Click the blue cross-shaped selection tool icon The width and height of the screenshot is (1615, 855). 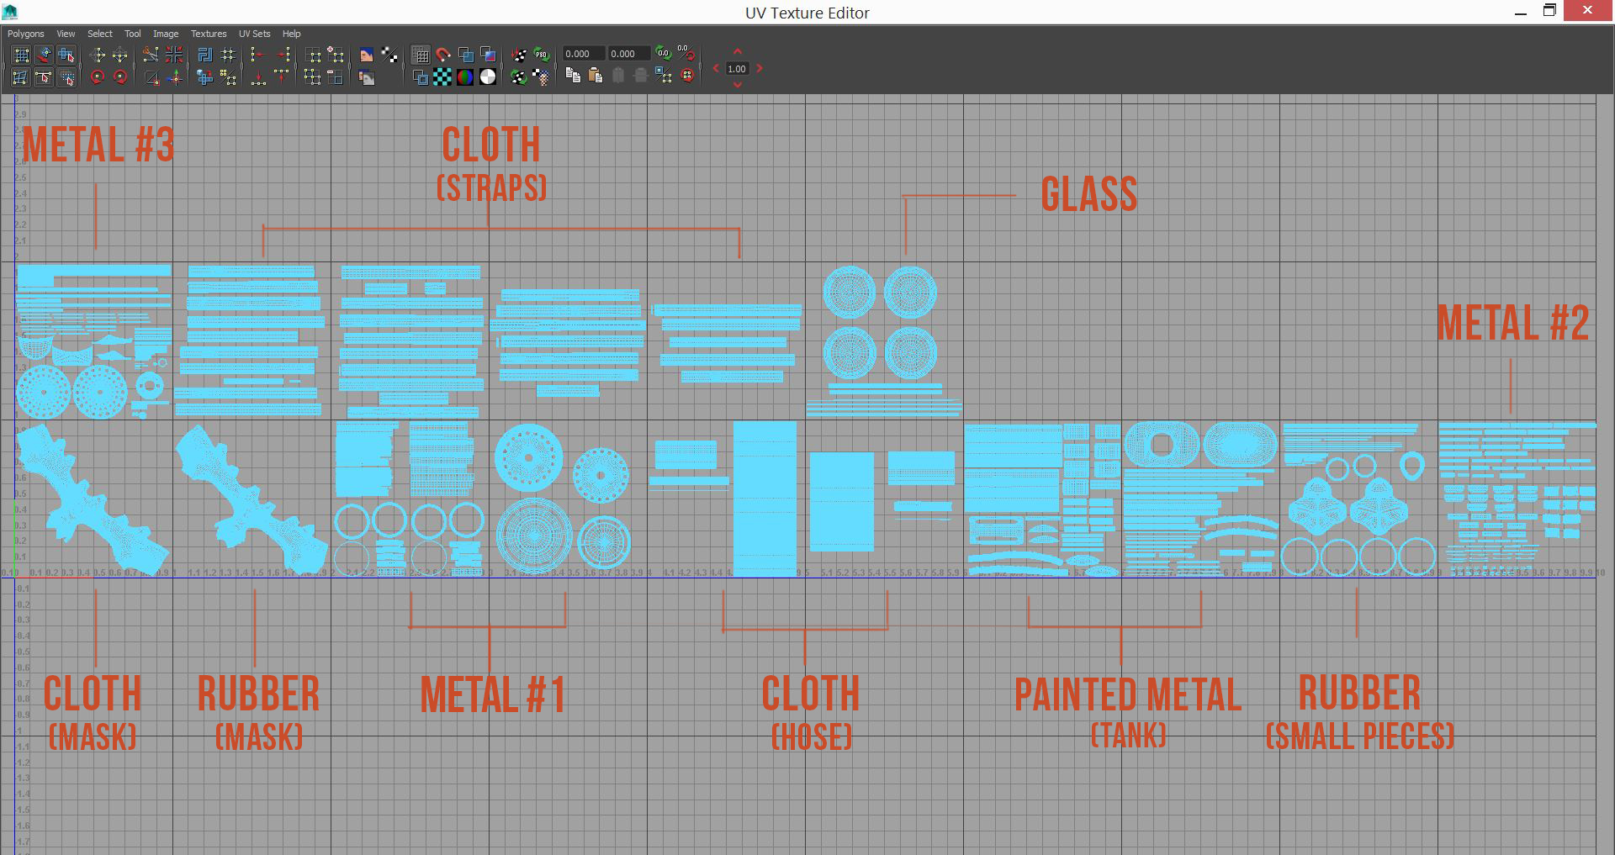pyautogui.click(x=66, y=55)
